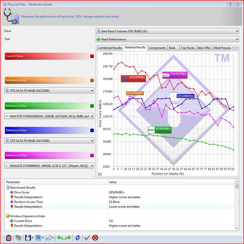Open the Drive selection combo box
The image size is (244, 244).
[x=167, y=31]
